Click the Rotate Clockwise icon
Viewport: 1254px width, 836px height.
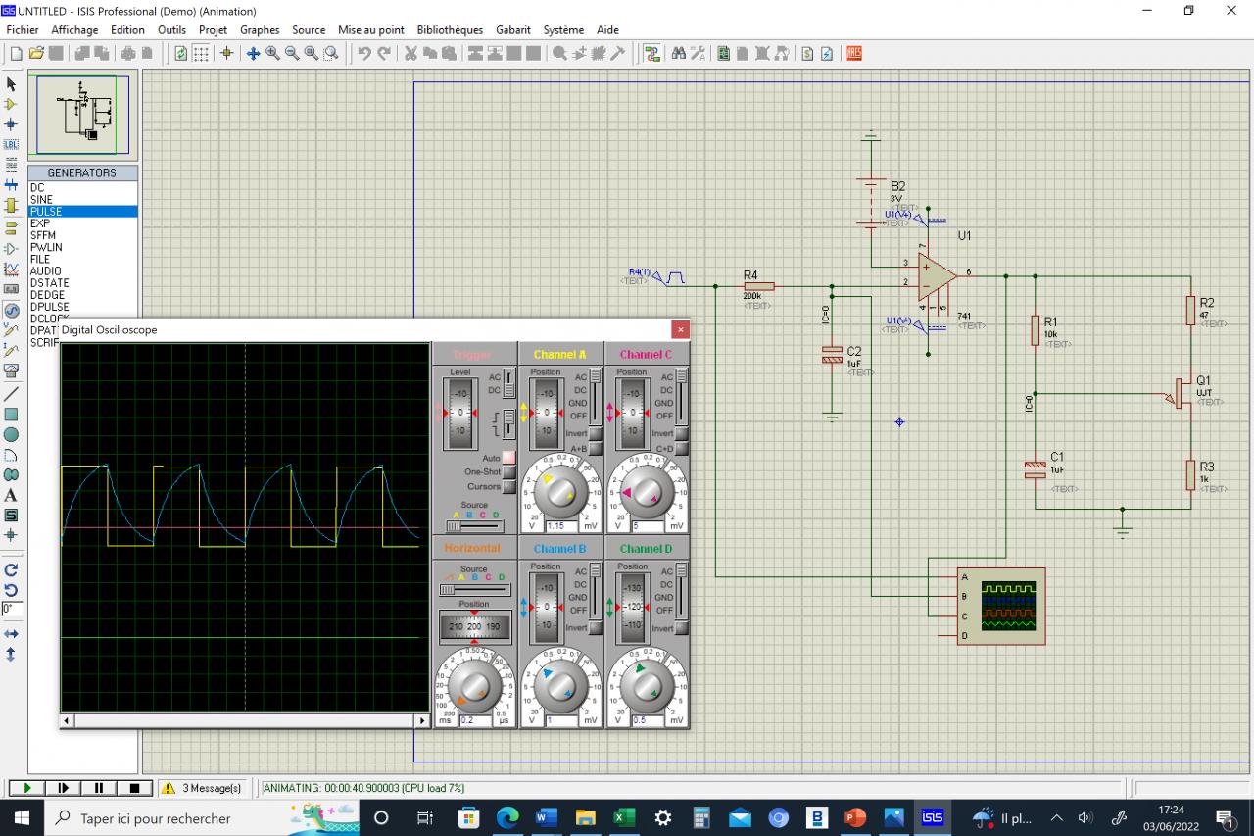12,569
